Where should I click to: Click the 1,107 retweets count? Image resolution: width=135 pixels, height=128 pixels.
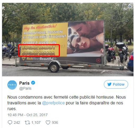tap(36, 122)
